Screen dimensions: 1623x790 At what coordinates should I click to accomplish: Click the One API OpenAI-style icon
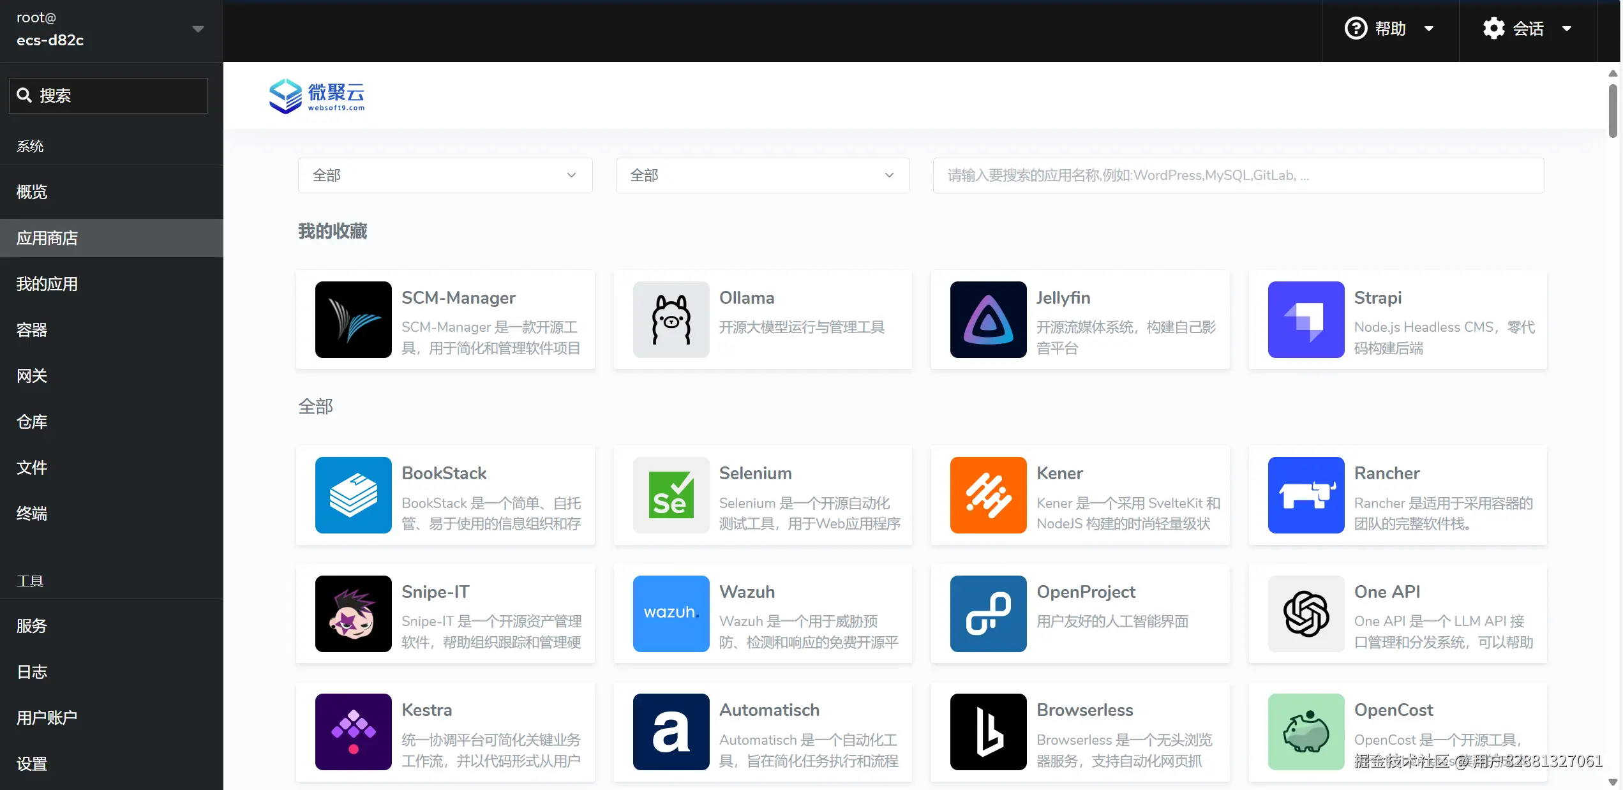coord(1305,613)
